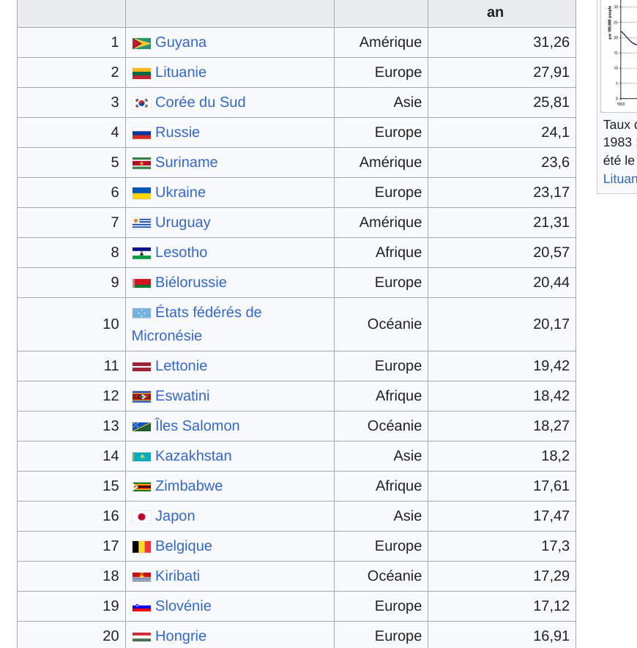This screenshot has height=648, width=637.
Task: Click the Zimbabwe flag icon
Action: [x=141, y=487]
